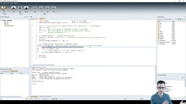Select the Files node in Project Browser
The image size is (186, 104).
(7, 22)
